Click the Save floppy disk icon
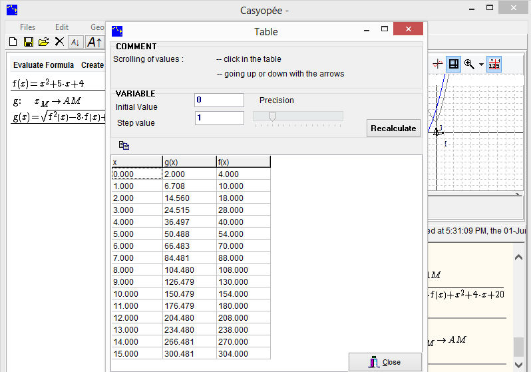The image size is (531, 372). click(29, 42)
